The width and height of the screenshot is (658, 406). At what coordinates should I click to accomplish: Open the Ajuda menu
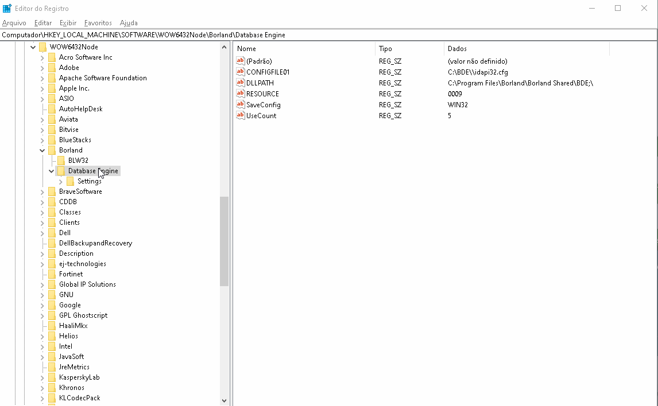pyautogui.click(x=129, y=23)
